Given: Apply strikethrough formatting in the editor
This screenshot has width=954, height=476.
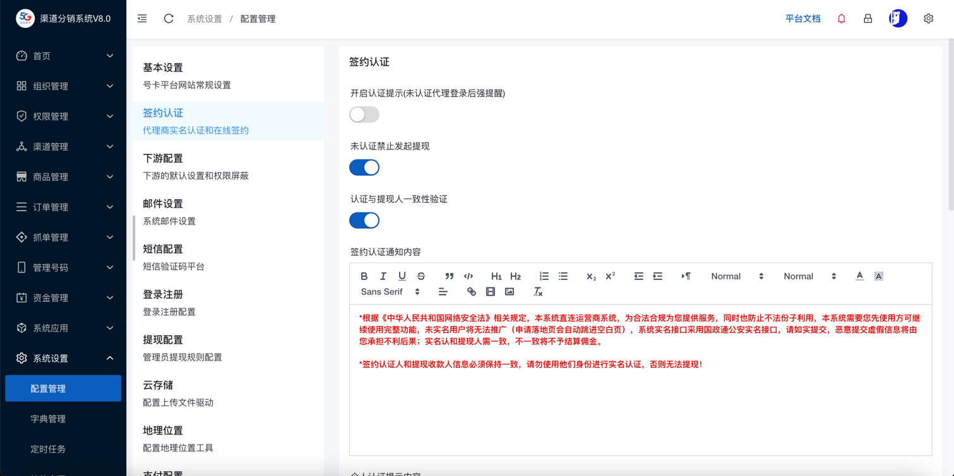Looking at the screenshot, I should pyautogui.click(x=421, y=276).
